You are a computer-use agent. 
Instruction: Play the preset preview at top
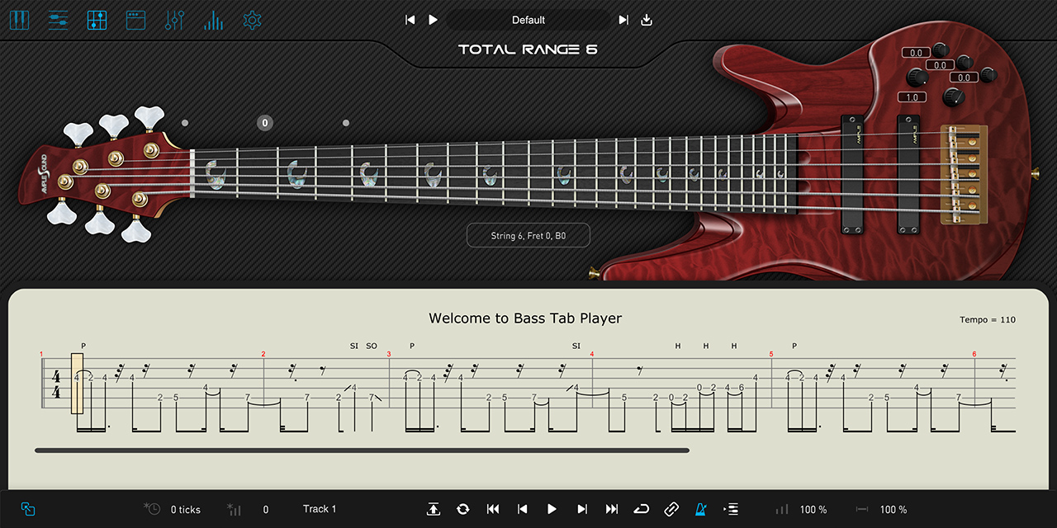tap(433, 20)
